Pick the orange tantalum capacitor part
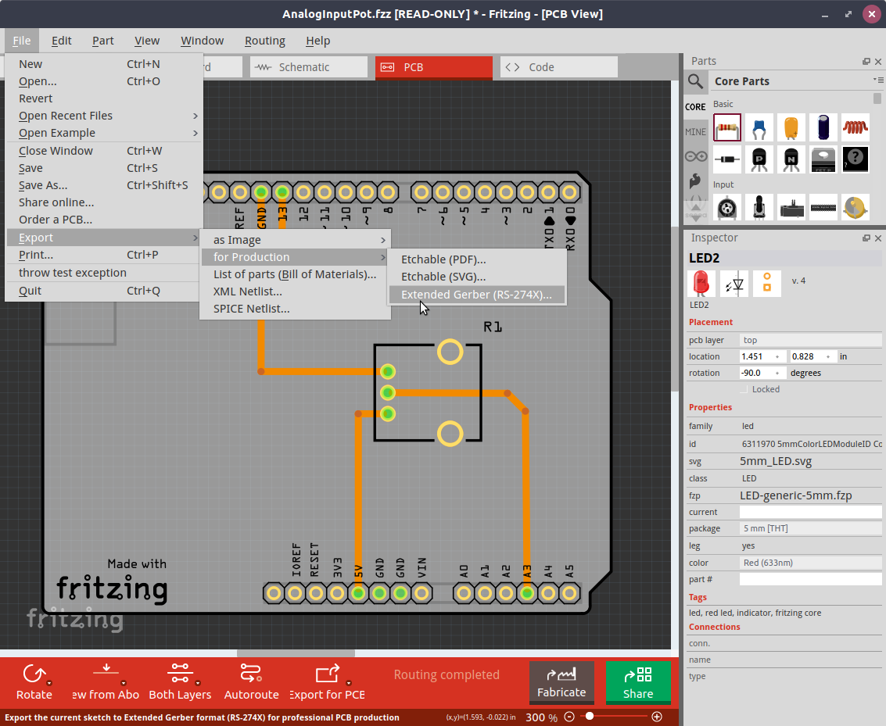 (x=791, y=127)
